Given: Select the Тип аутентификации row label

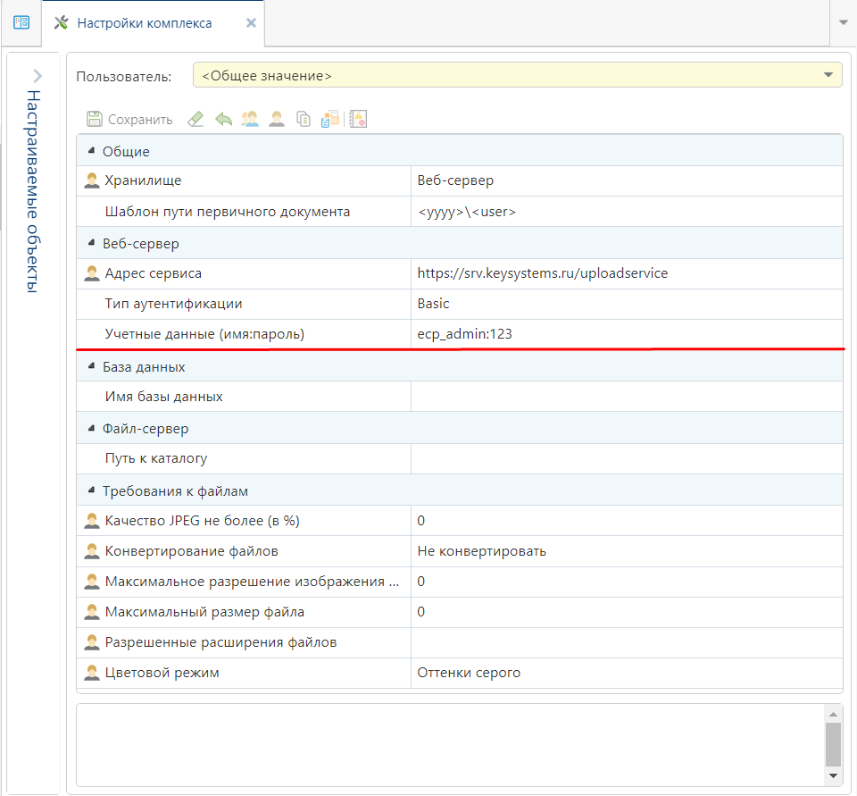Looking at the screenshot, I should tap(173, 304).
